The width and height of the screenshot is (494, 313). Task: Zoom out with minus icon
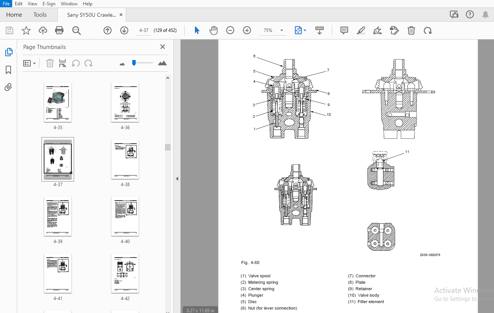coord(230,30)
